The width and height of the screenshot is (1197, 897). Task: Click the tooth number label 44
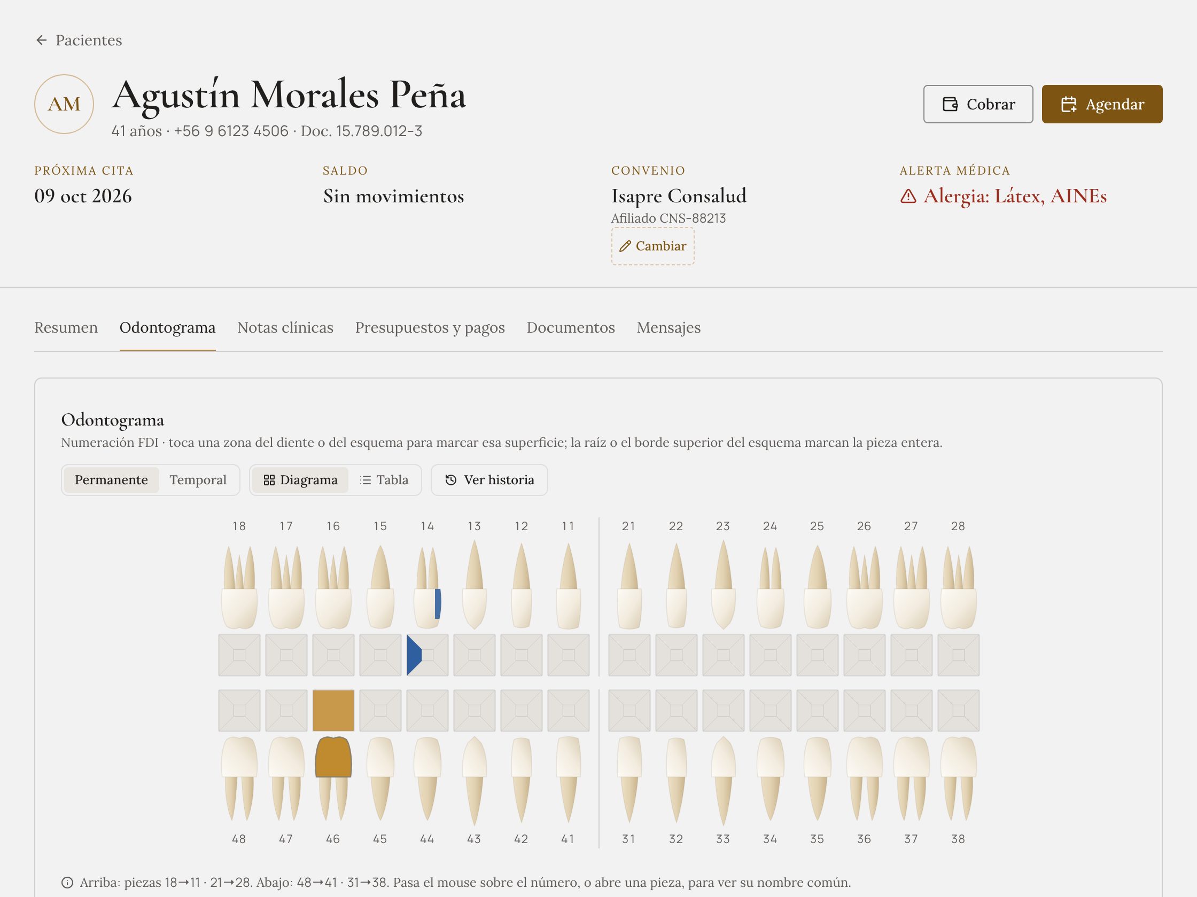click(427, 839)
